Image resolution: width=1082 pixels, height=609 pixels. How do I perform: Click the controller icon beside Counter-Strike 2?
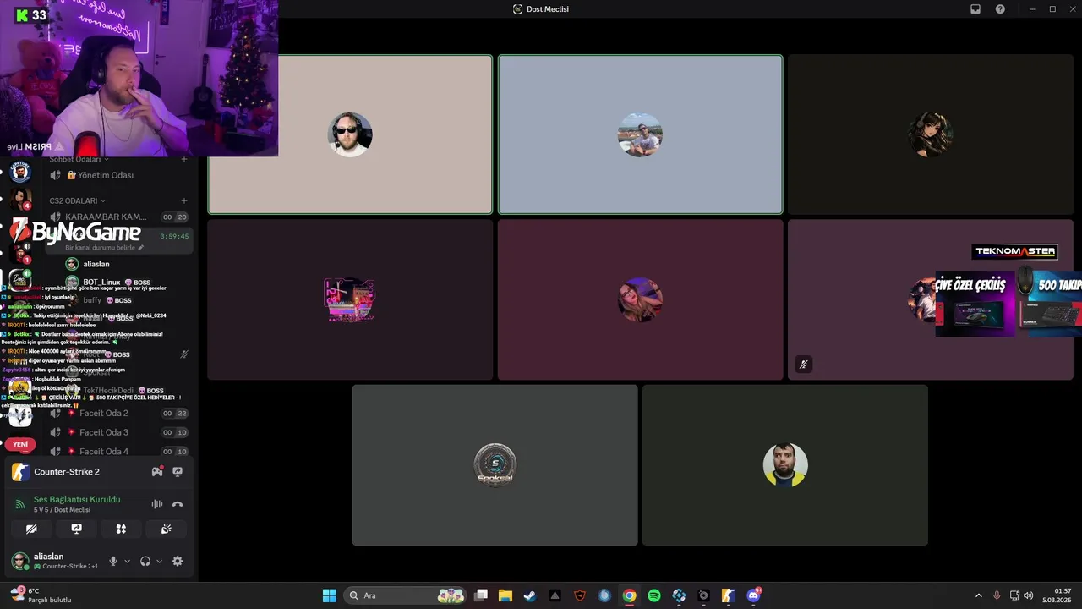[x=157, y=472]
